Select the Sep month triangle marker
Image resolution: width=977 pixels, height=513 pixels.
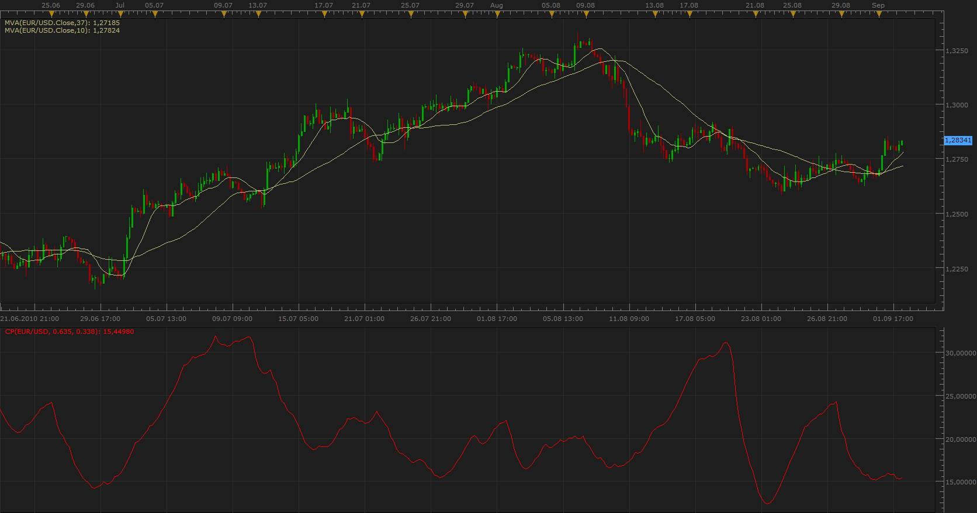coord(879,14)
